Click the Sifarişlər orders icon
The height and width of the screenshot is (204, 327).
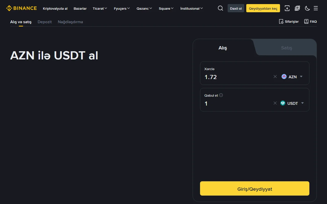[281, 22]
